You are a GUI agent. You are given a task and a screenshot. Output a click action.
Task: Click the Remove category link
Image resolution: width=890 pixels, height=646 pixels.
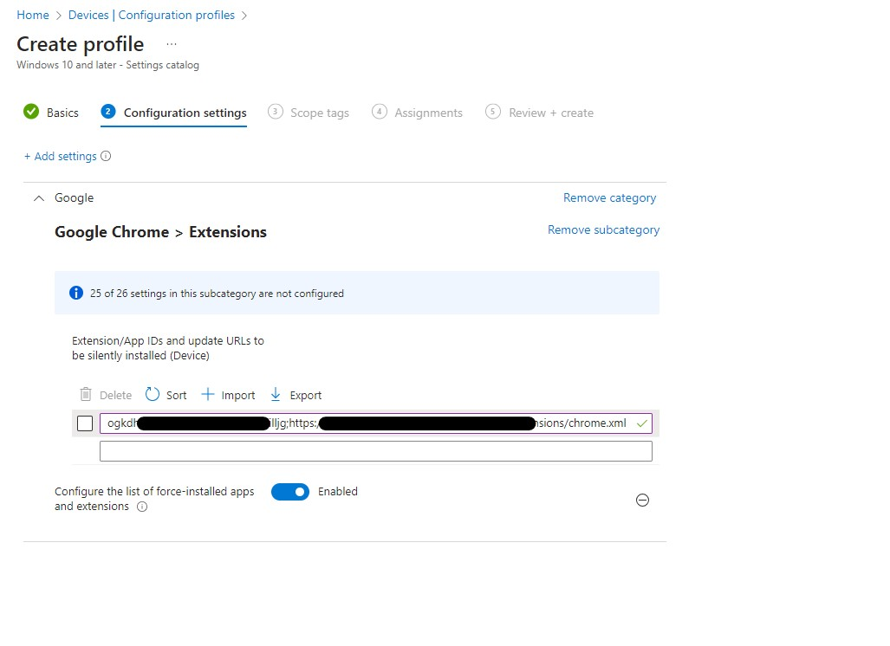tap(609, 197)
